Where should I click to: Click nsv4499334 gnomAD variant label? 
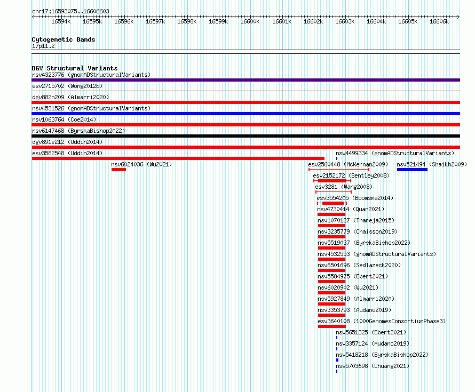click(395, 153)
